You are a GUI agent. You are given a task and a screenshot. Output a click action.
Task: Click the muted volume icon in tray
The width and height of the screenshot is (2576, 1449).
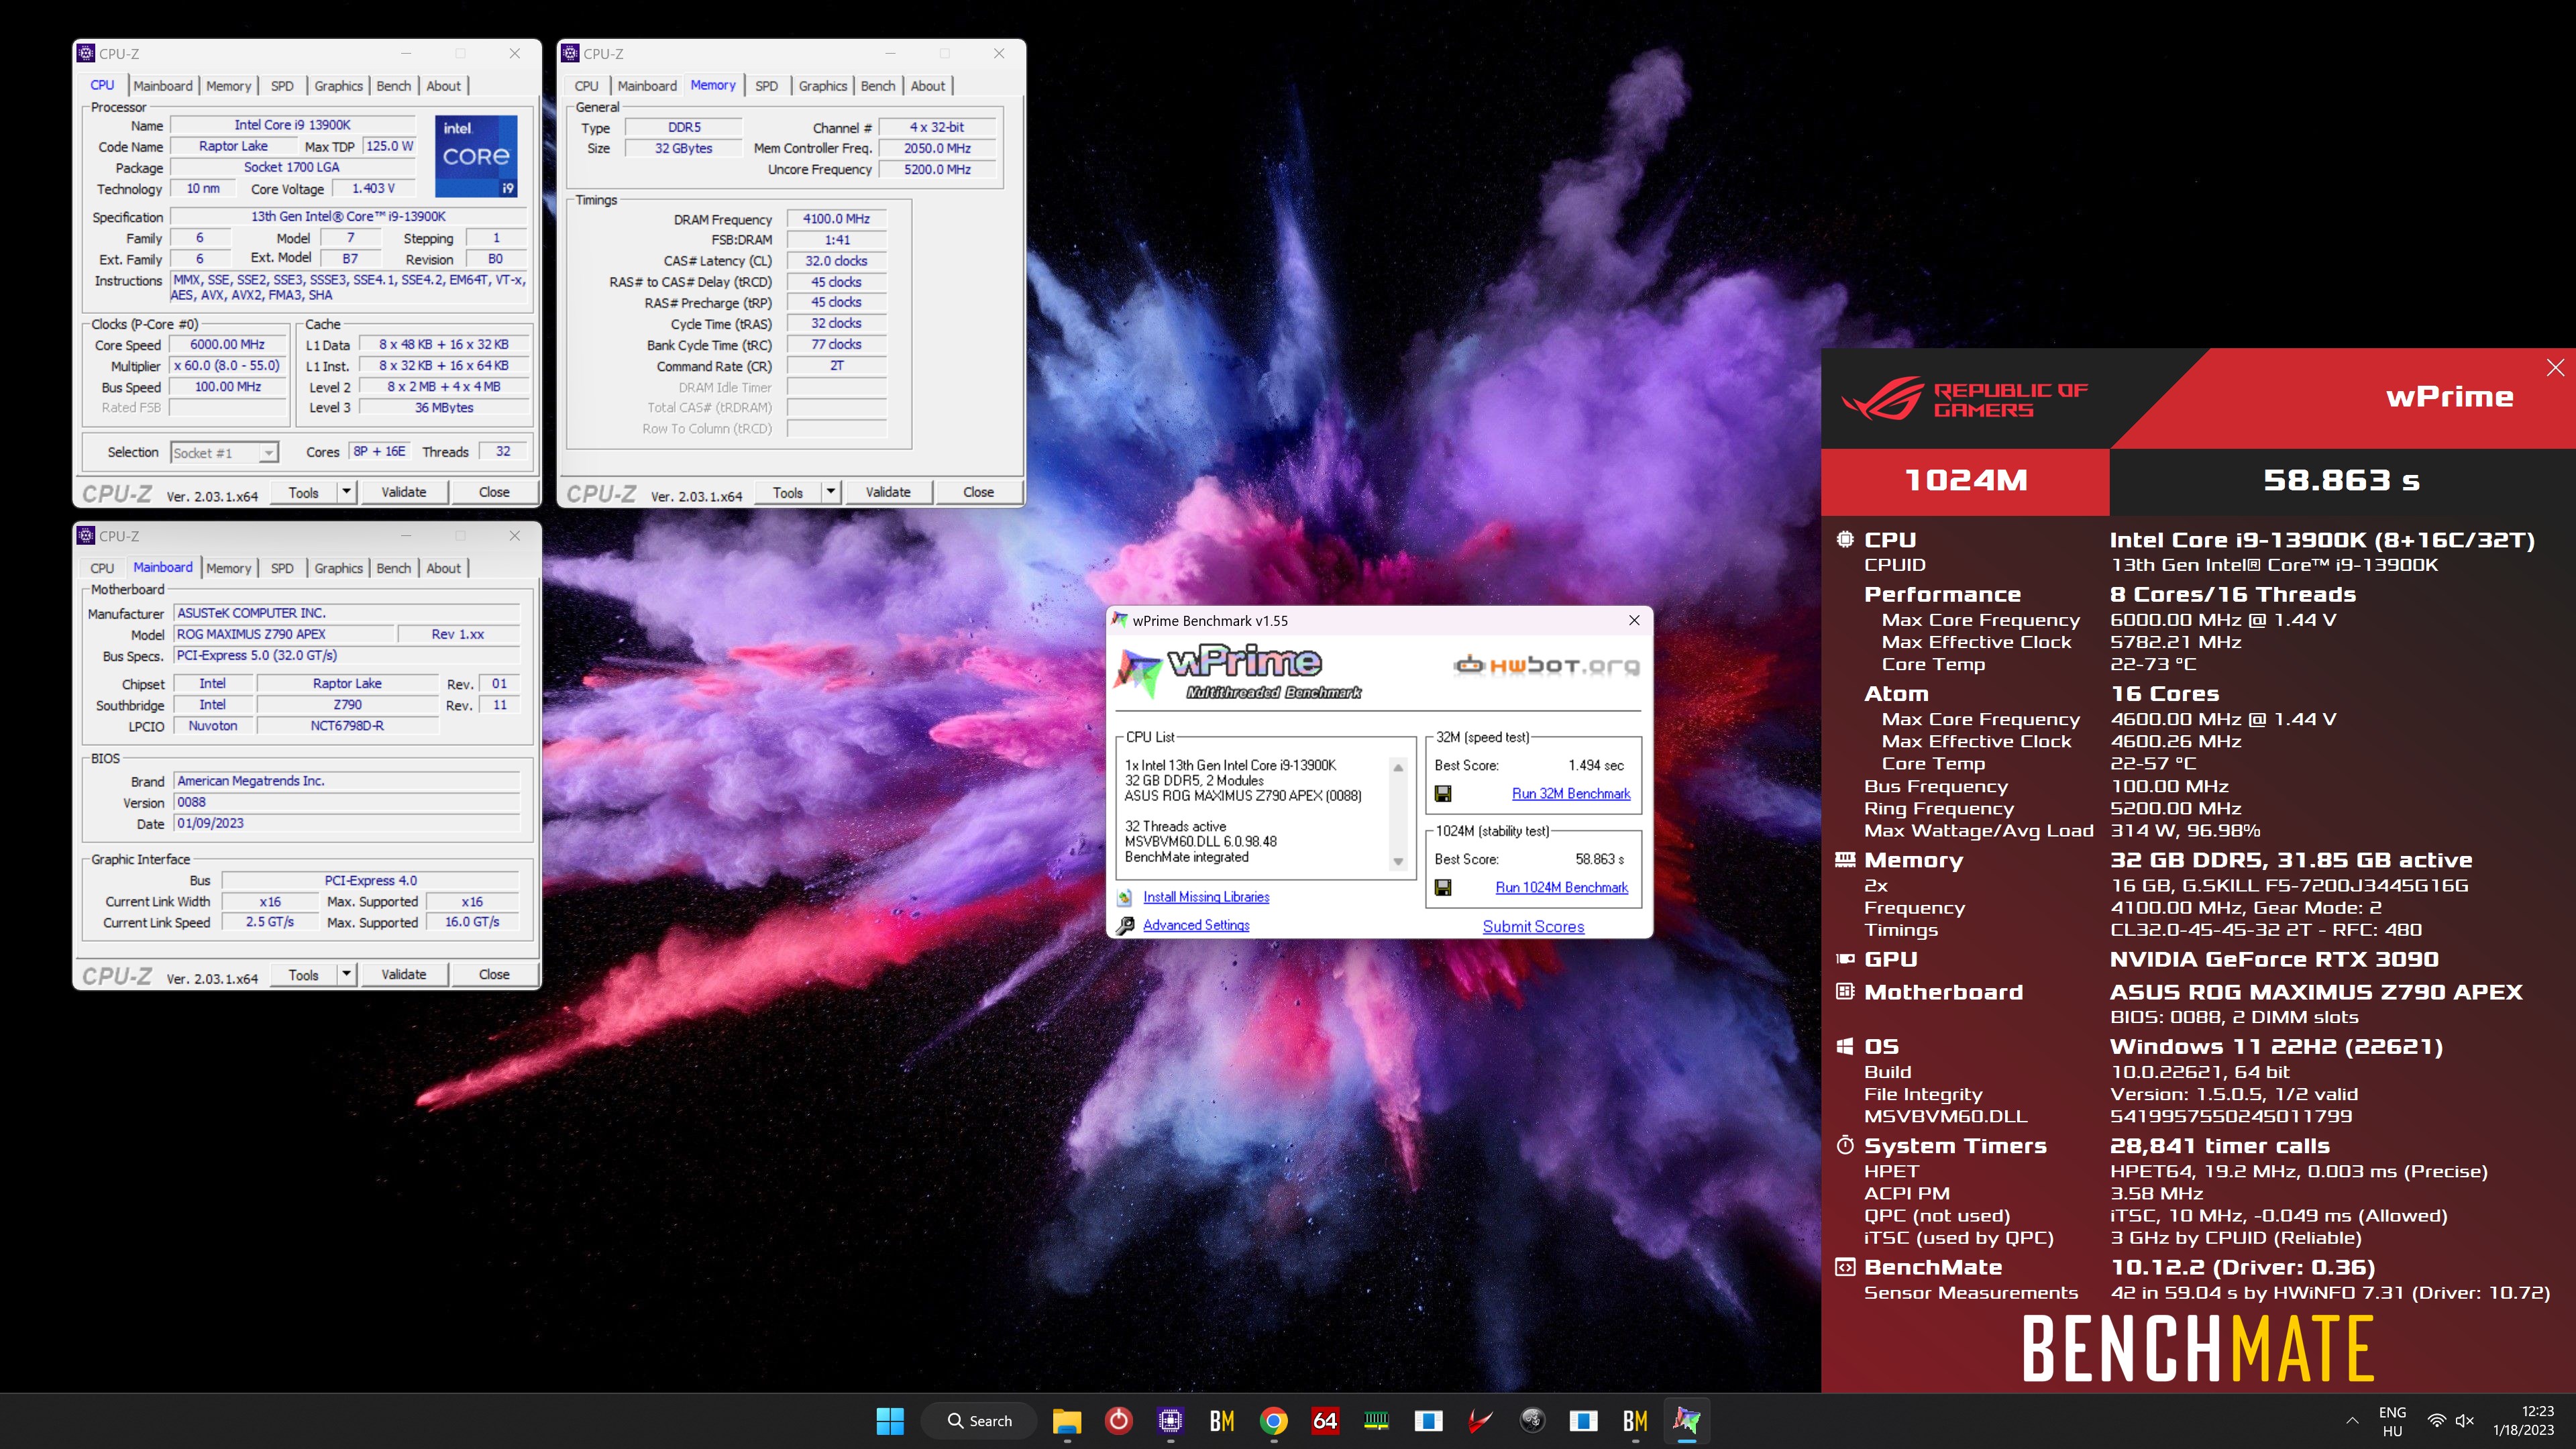coord(2465,1421)
